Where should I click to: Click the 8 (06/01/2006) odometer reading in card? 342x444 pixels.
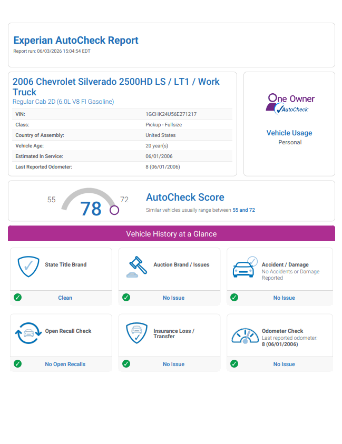point(280,344)
